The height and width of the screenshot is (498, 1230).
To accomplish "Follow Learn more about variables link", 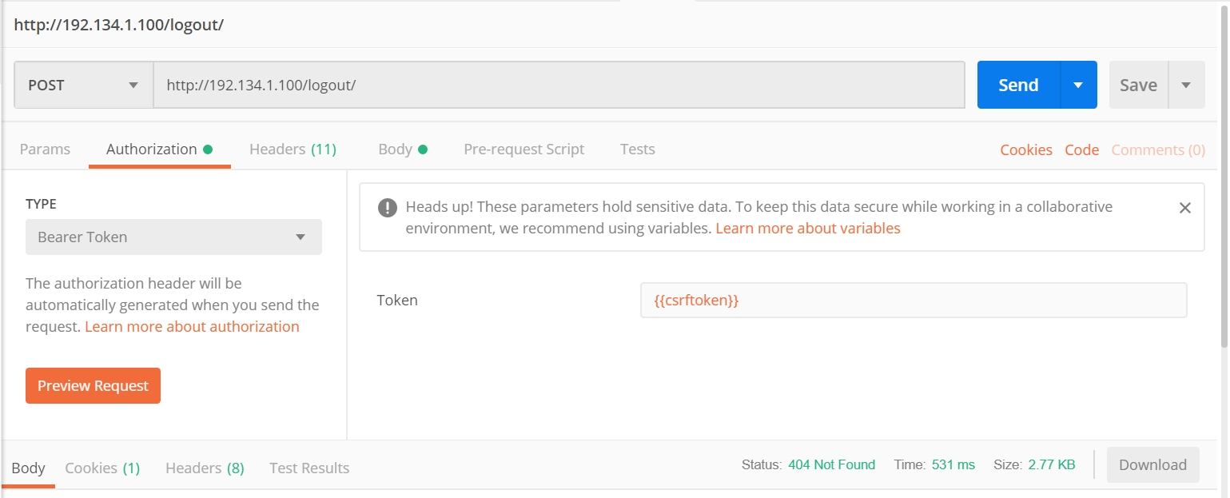I will [x=807, y=229].
